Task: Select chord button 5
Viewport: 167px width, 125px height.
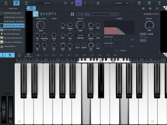Action: point(77,55)
